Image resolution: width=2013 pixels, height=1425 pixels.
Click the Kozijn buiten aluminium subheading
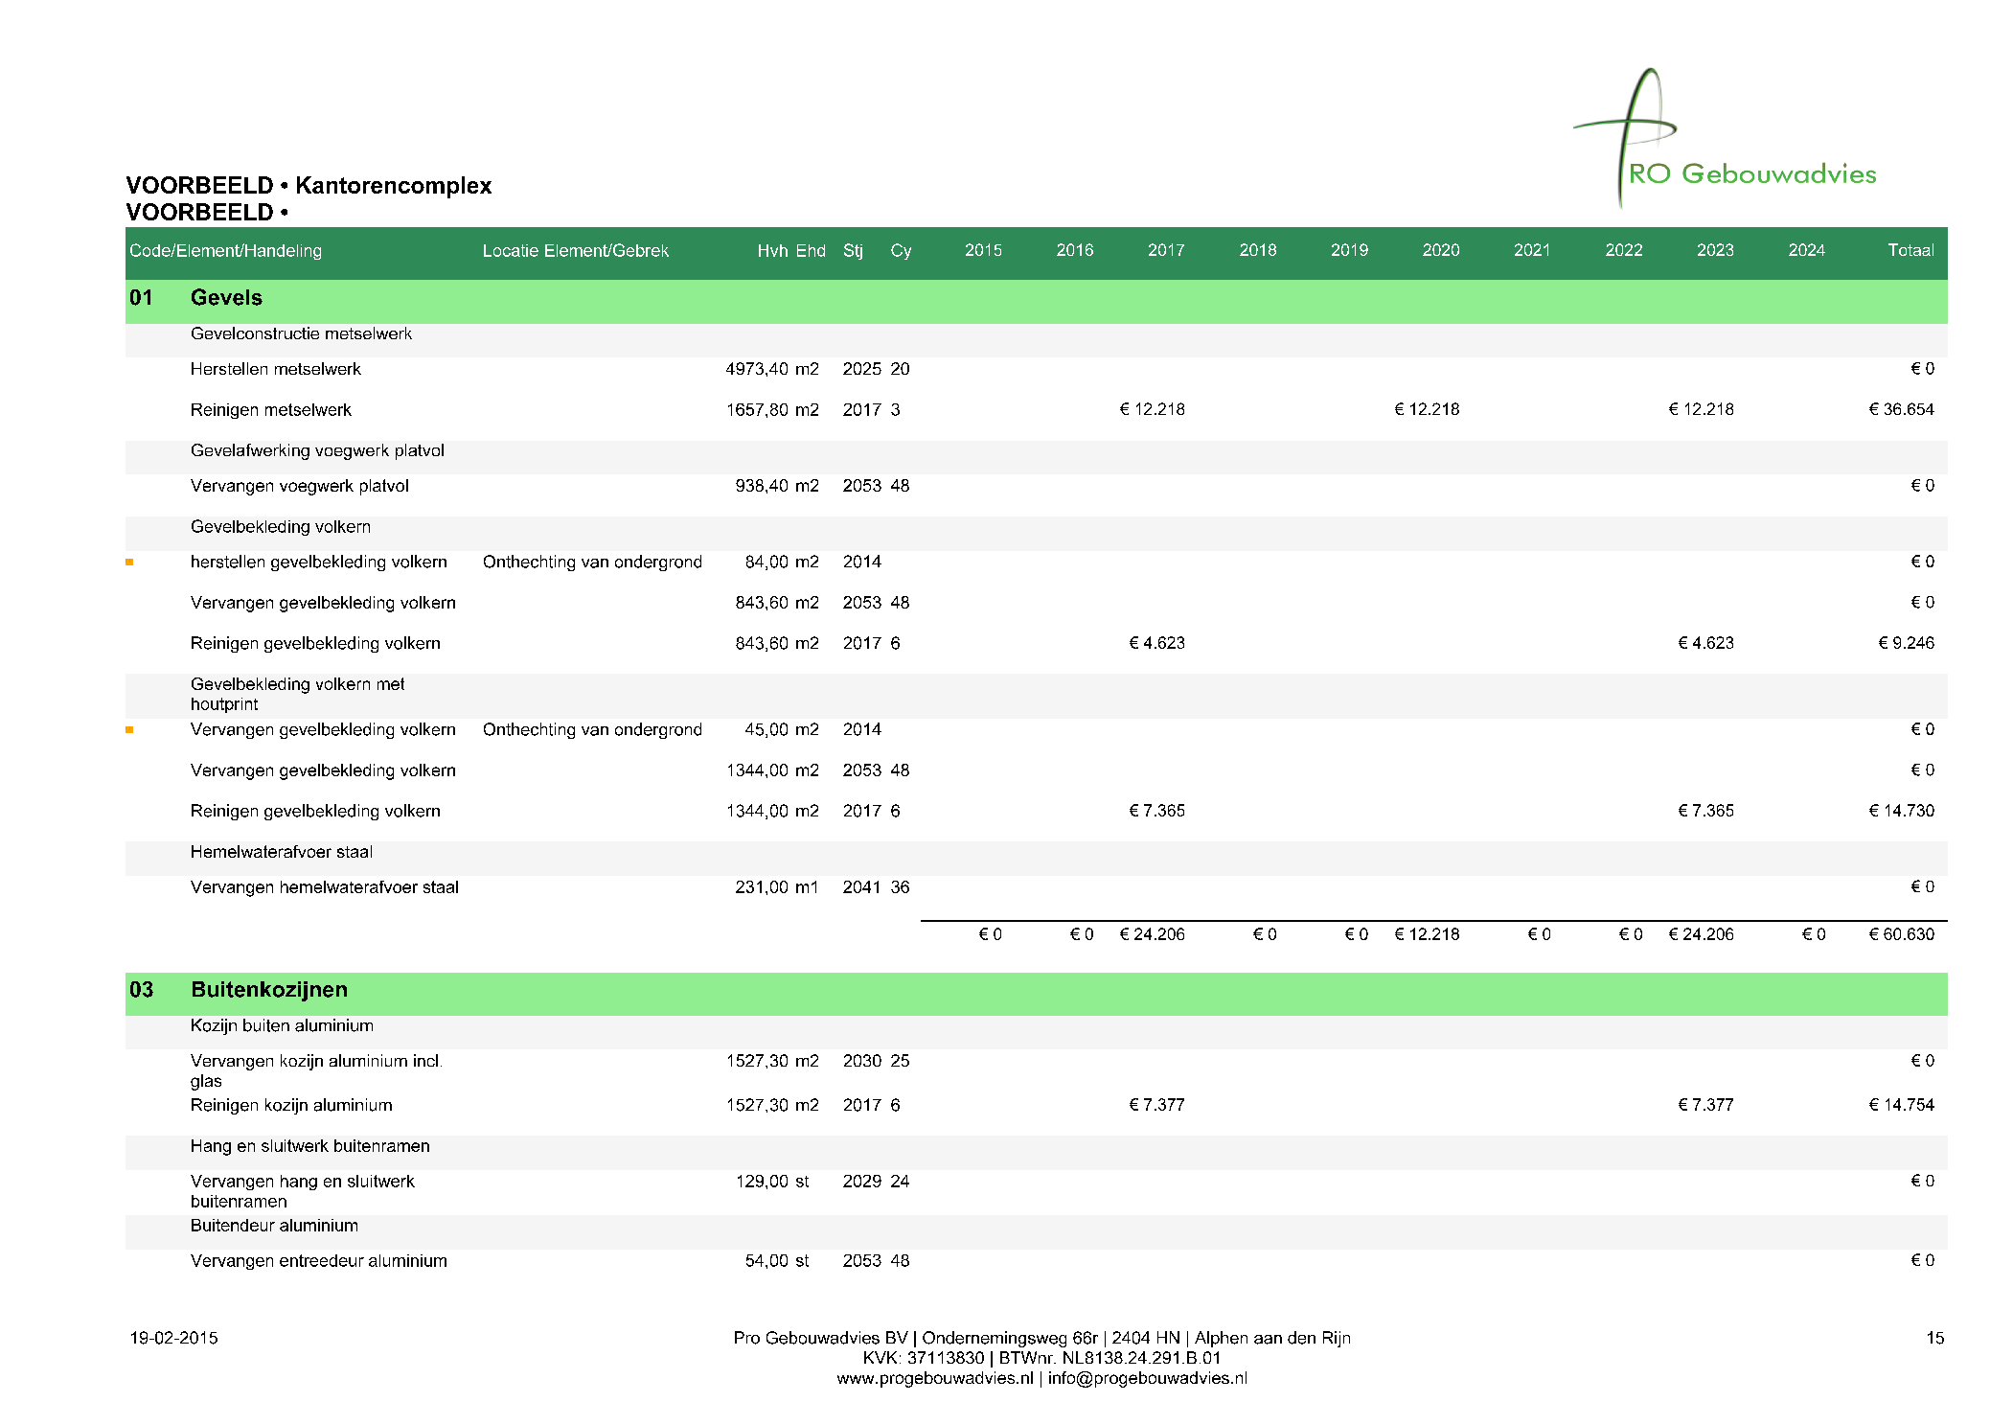coord(282,1026)
